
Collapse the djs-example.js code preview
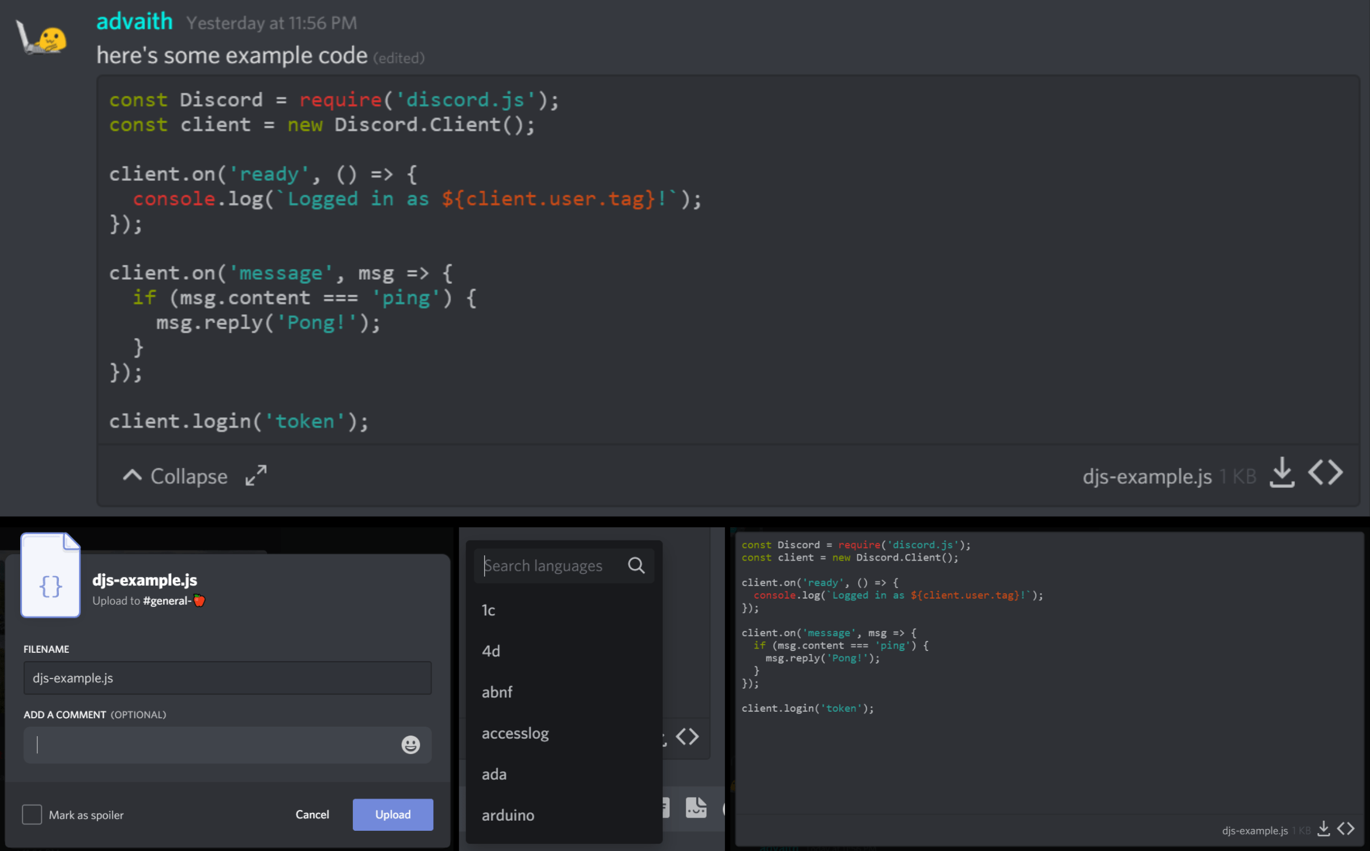pyautogui.click(x=175, y=475)
